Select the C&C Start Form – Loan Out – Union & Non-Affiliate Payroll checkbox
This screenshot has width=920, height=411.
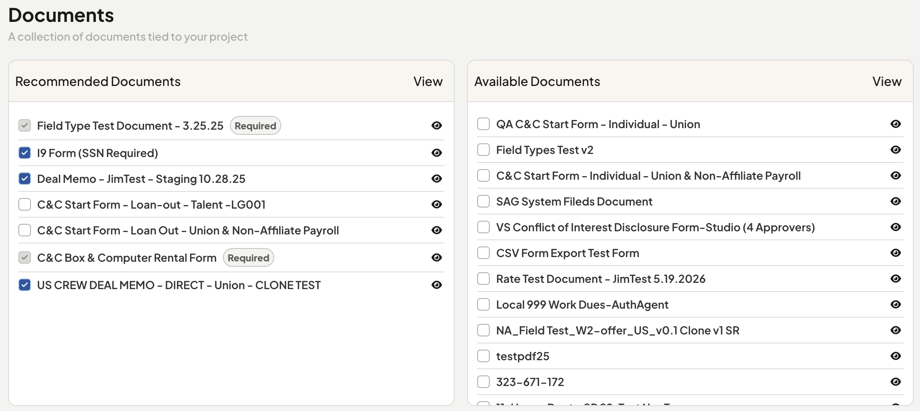[x=25, y=230]
